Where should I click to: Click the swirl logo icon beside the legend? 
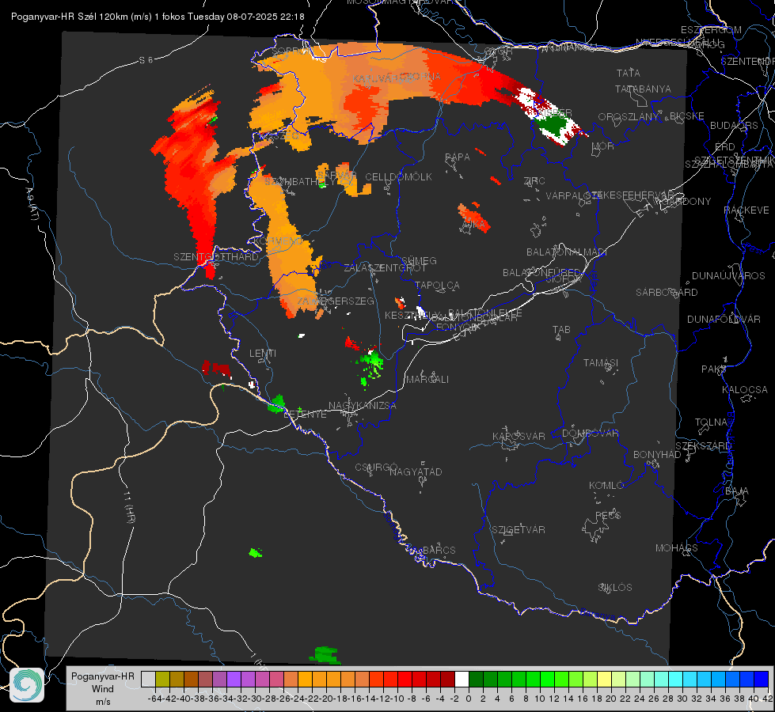click(x=27, y=685)
